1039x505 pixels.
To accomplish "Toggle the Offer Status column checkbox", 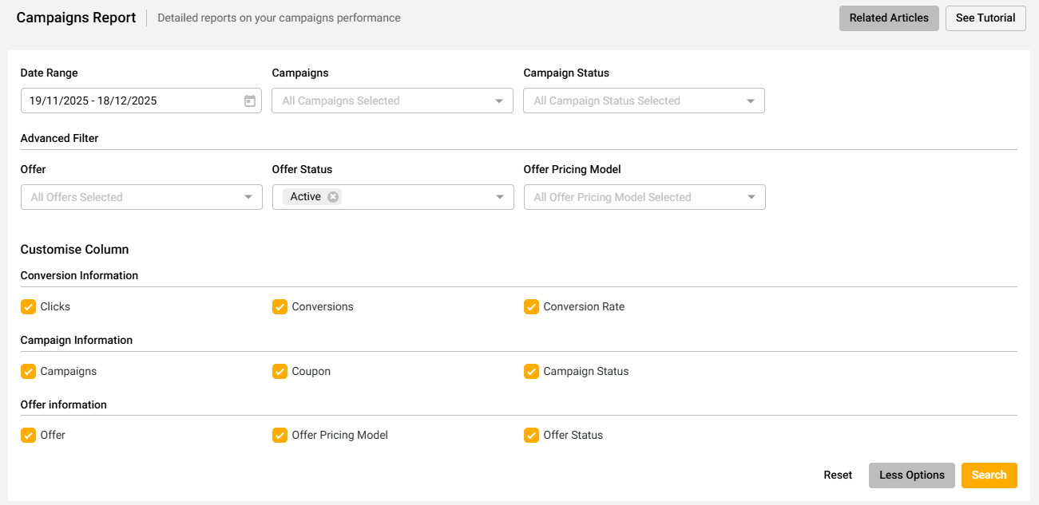I will tap(531, 435).
